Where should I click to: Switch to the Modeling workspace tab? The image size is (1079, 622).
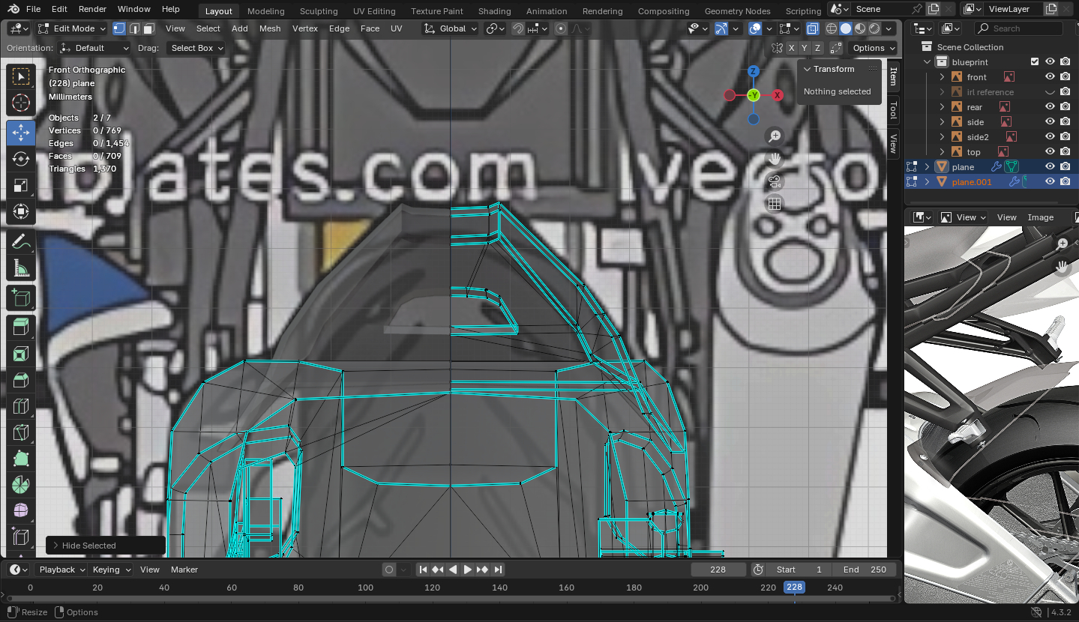click(x=266, y=11)
